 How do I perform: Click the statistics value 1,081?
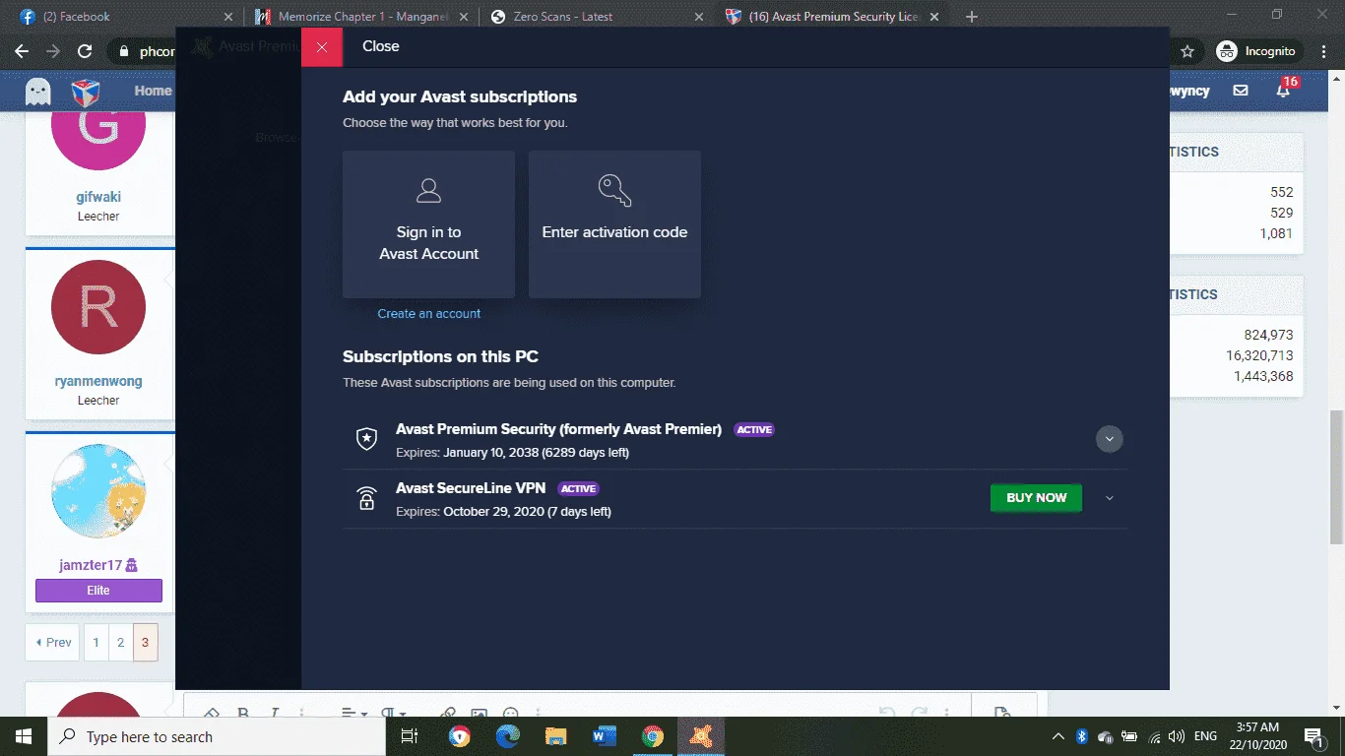click(1276, 233)
